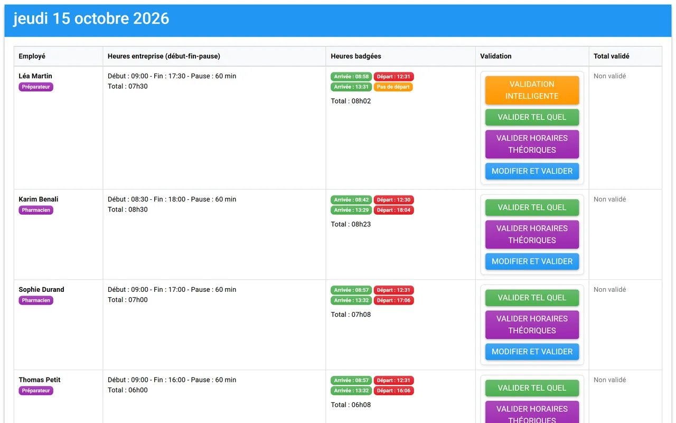This screenshot has height=423, width=676.
Task: Click Valider Tel Quel for Thomas Petit
Action: (x=532, y=388)
